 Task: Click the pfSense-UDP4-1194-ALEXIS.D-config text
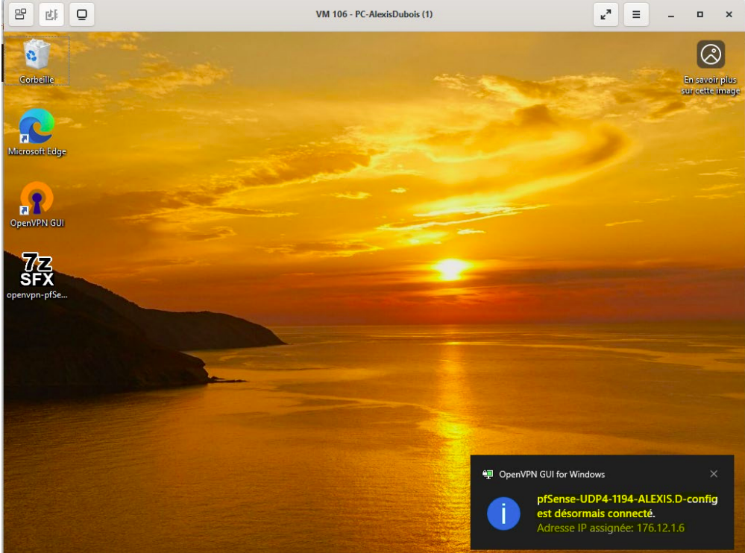point(627,499)
